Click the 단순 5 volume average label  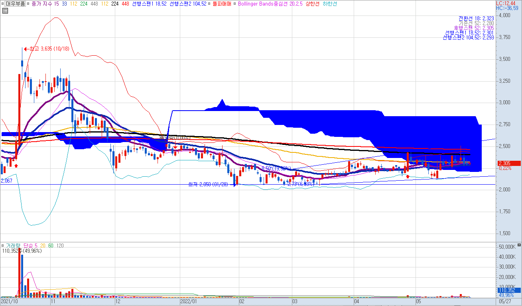31,246
